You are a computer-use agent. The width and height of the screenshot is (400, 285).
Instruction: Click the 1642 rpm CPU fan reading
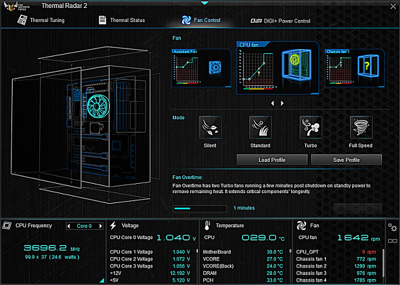tap(359, 238)
